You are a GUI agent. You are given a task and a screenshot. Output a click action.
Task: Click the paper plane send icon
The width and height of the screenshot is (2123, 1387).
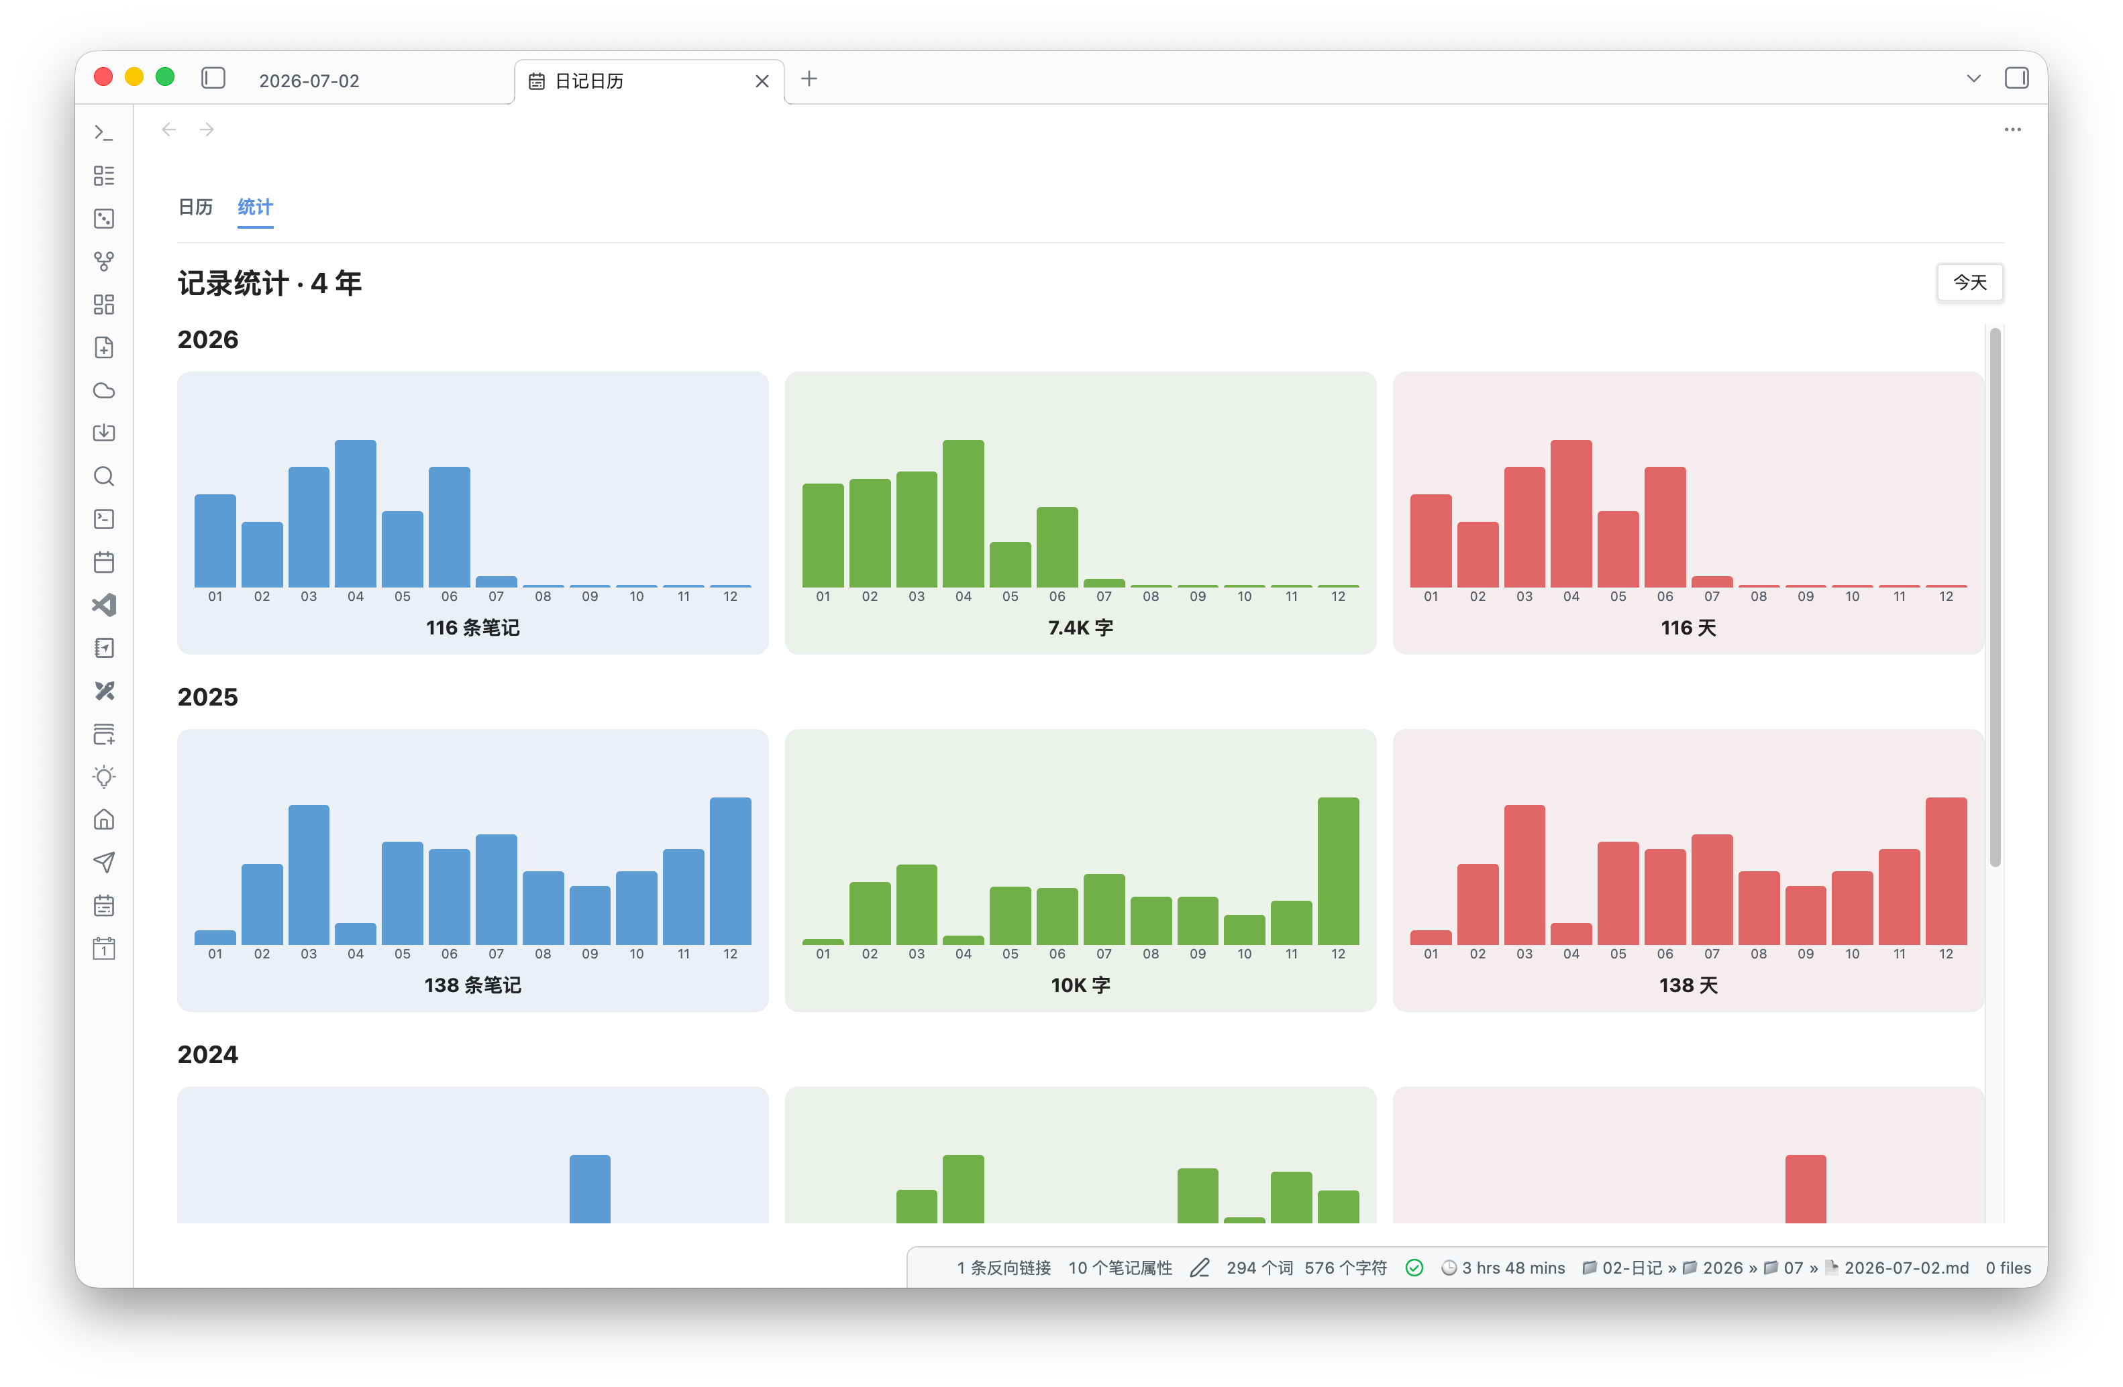pyautogui.click(x=103, y=863)
